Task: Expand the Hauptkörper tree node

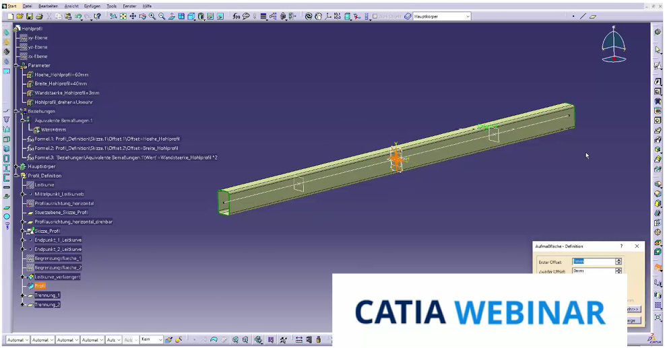Action: [x=17, y=166]
